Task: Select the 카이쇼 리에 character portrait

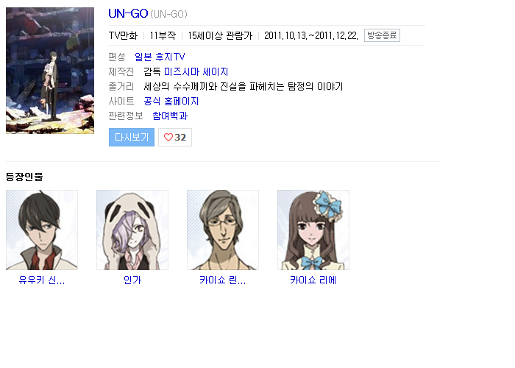Action: (313, 230)
